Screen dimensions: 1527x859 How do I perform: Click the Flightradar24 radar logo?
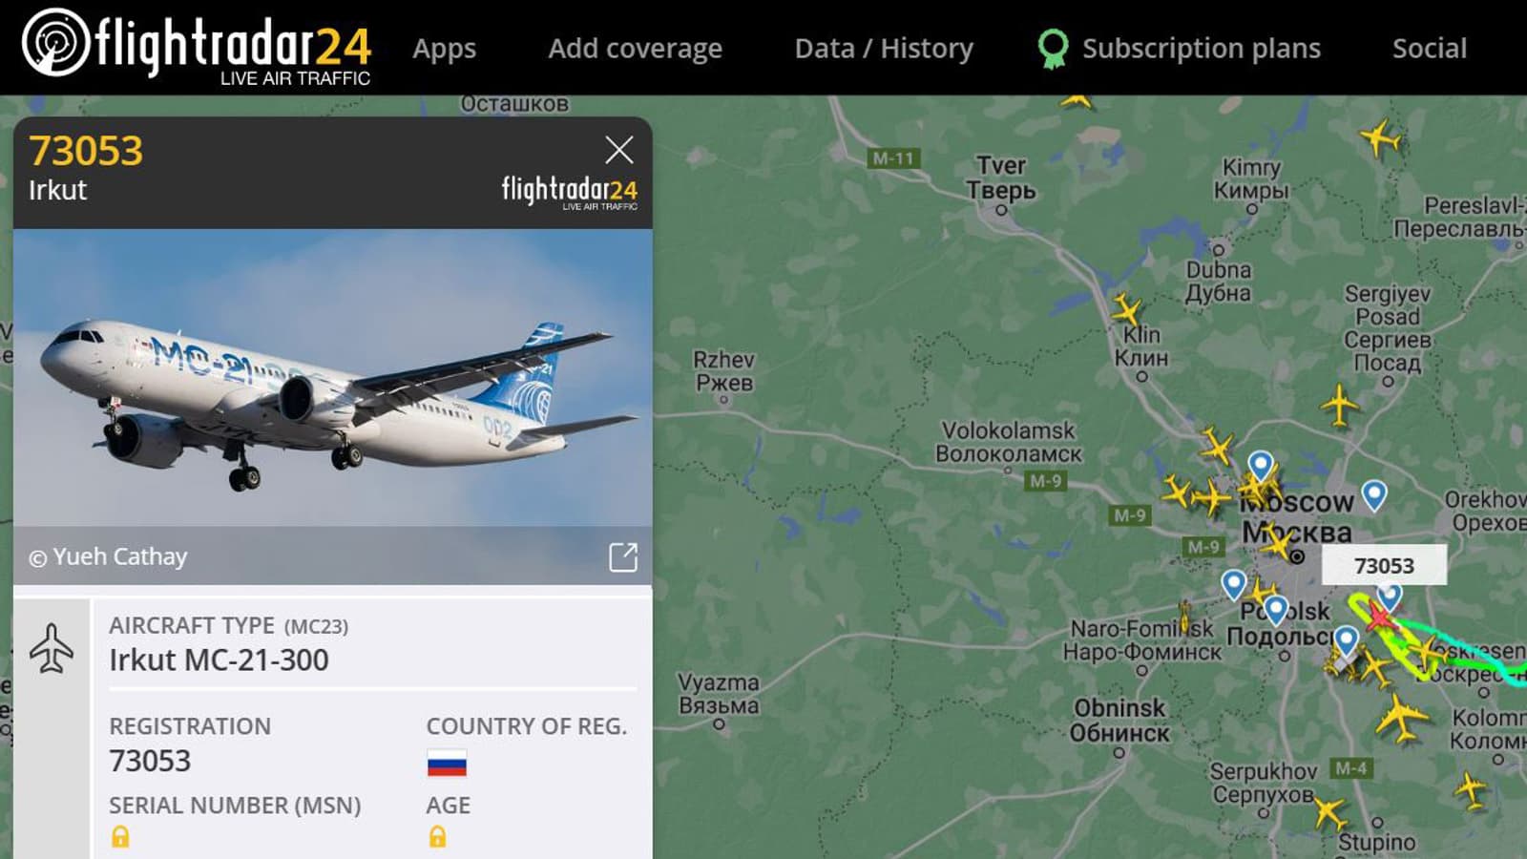(56, 42)
